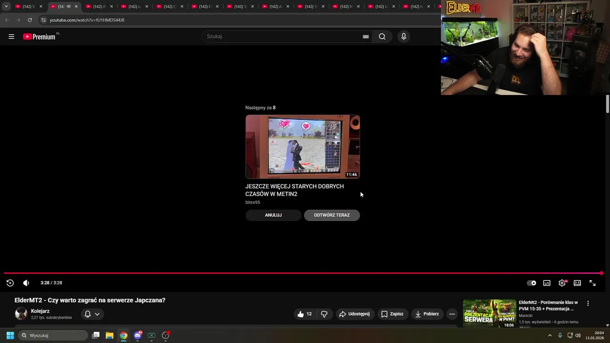Switch to the fifth browser tab
The height and width of the screenshot is (343, 610).
coord(170,7)
